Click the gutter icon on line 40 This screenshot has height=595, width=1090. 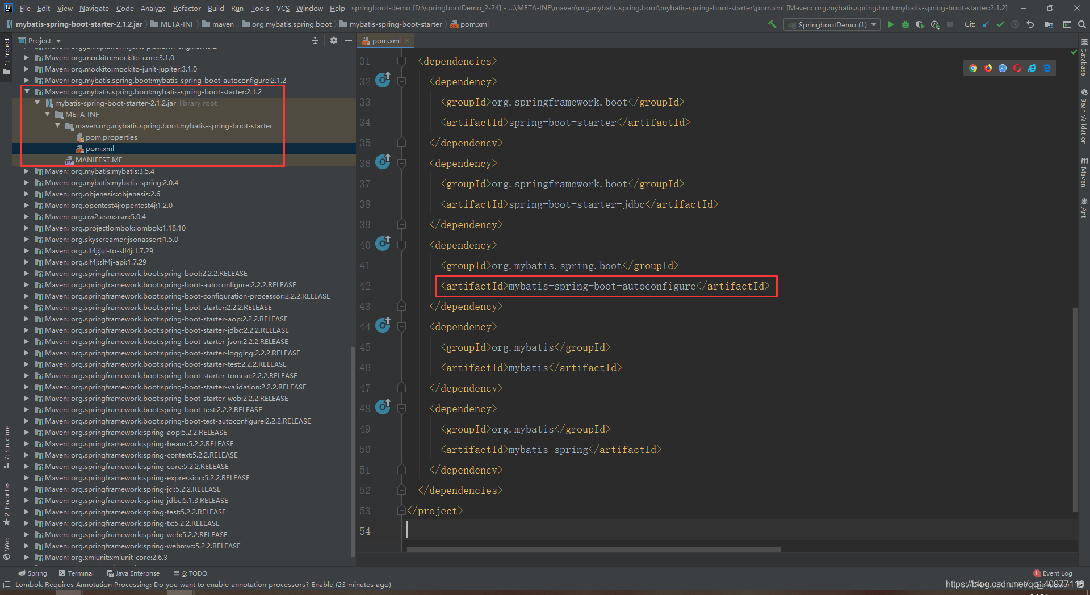[383, 243]
